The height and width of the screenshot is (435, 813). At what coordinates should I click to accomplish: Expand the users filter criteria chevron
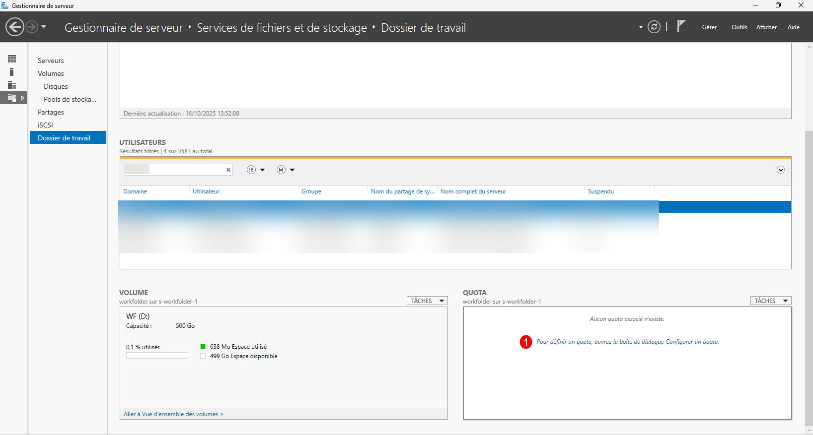(x=780, y=170)
